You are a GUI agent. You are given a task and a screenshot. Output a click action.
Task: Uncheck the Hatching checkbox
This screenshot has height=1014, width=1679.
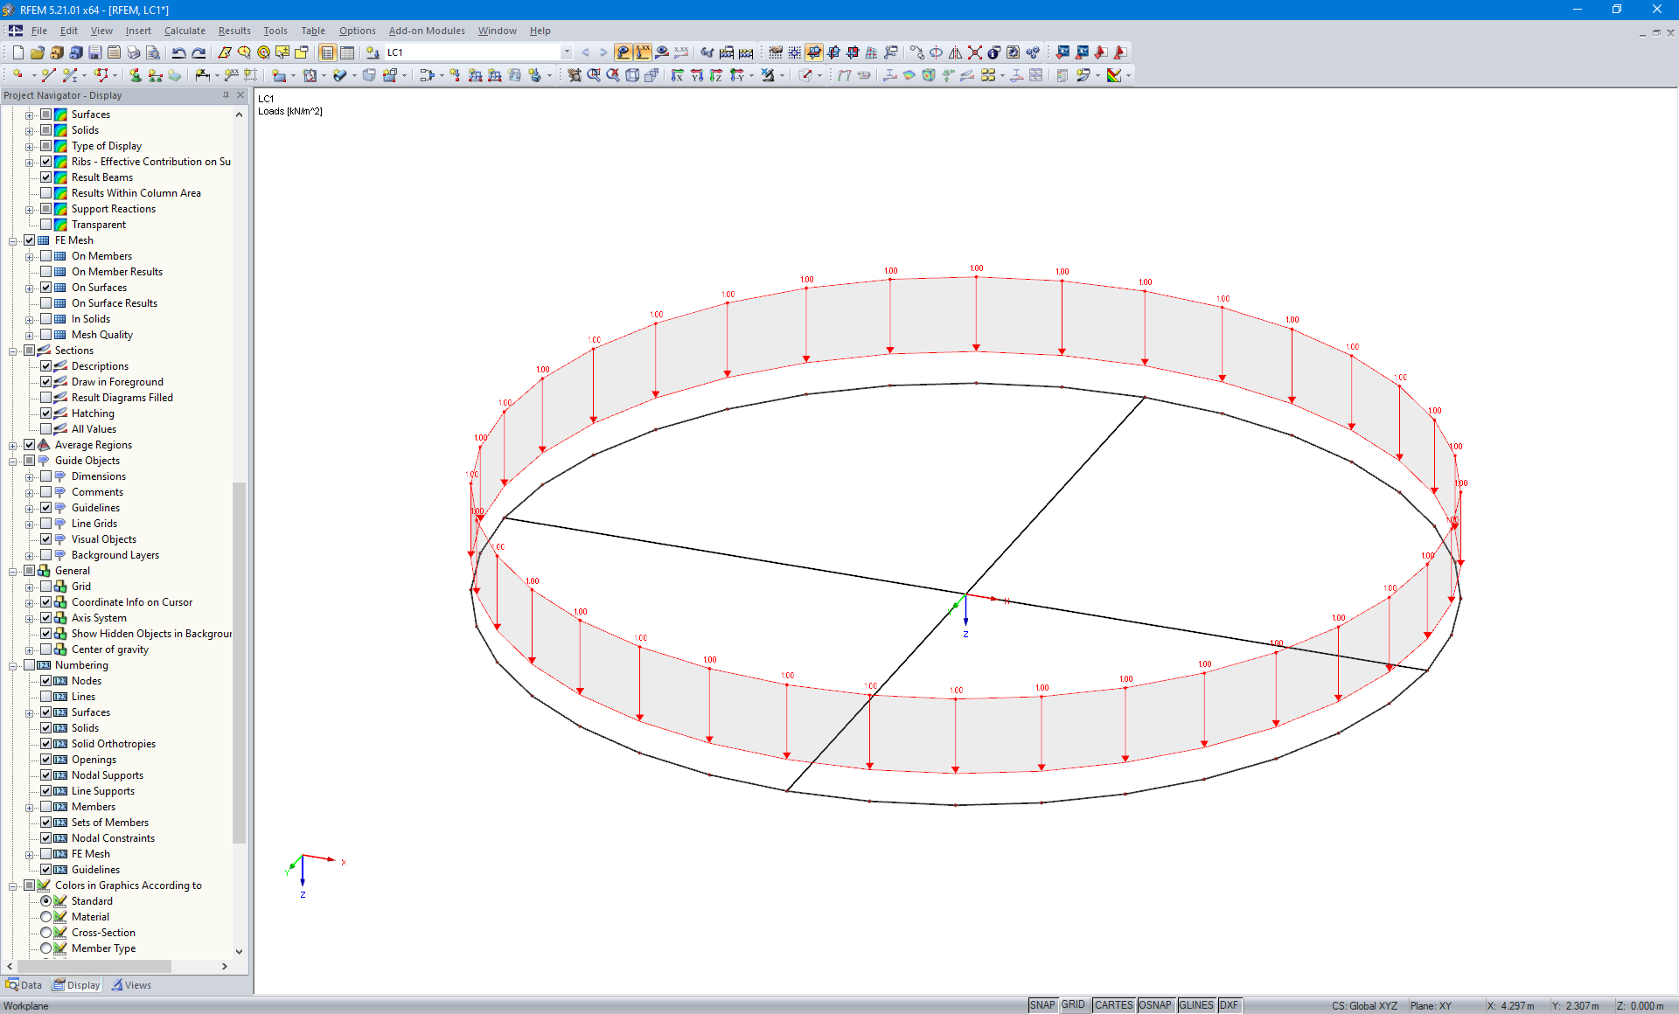[x=46, y=413]
